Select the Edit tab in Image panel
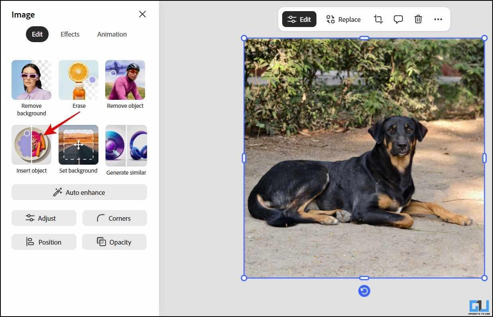493x317 pixels. pyautogui.click(x=37, y=34)
